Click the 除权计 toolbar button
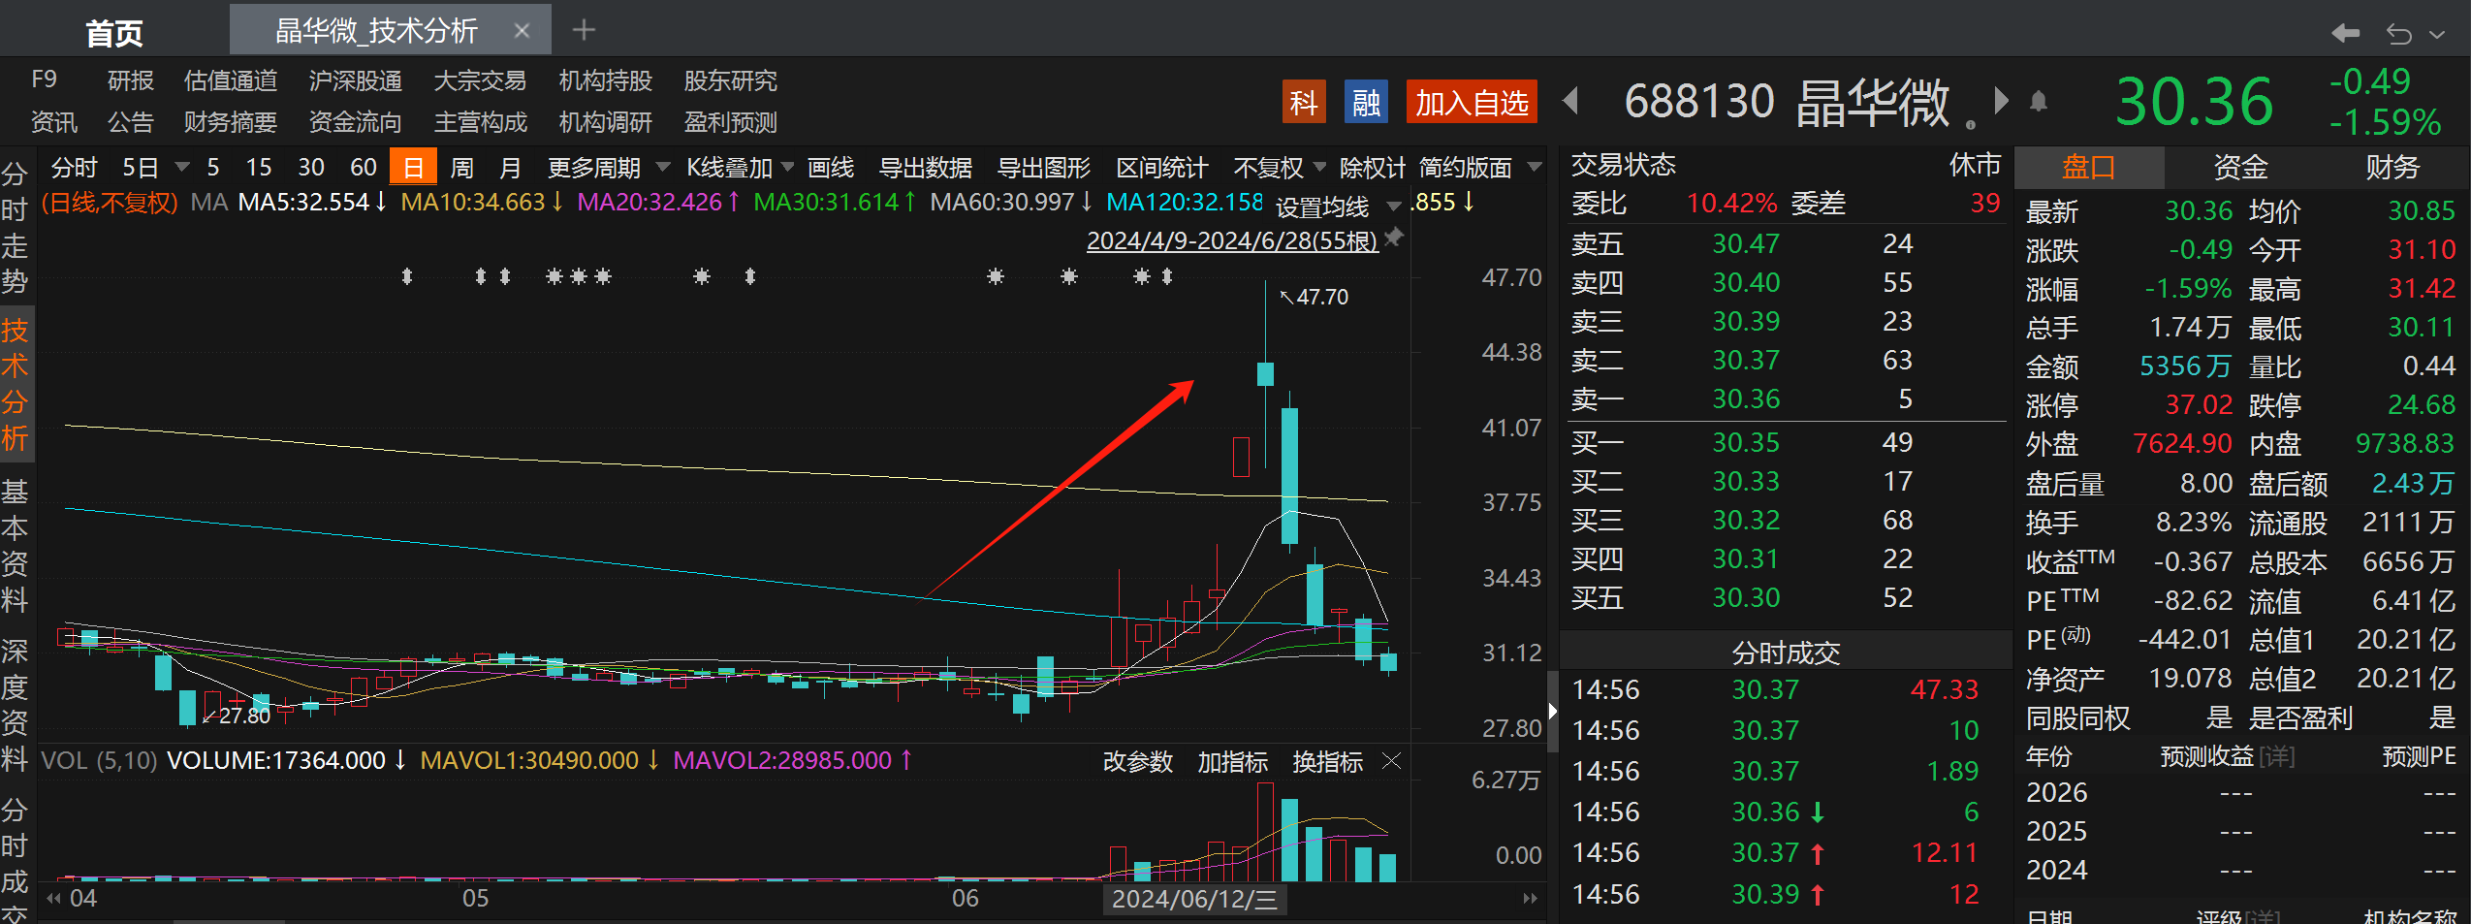 tap(1373, 168)
